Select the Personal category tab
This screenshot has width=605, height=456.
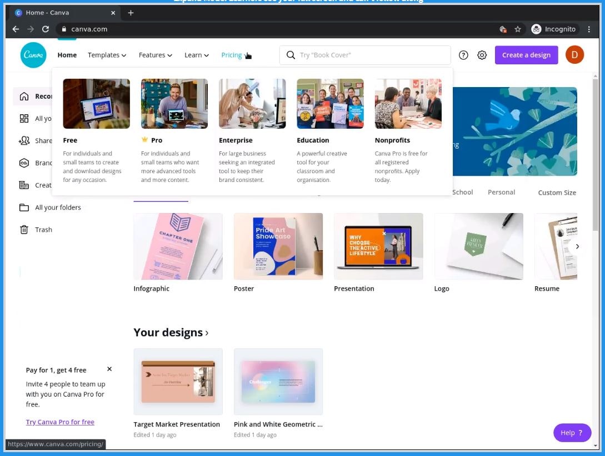click(501, 192)
